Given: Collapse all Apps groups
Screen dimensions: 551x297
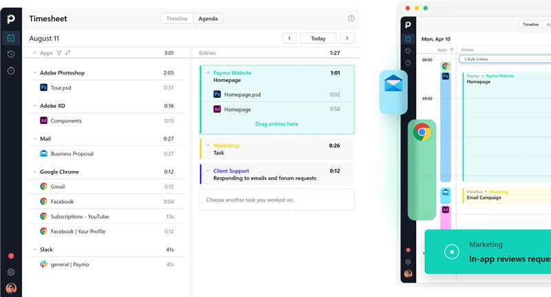Looking at the screenshot, I should click(x=34, y=53).
